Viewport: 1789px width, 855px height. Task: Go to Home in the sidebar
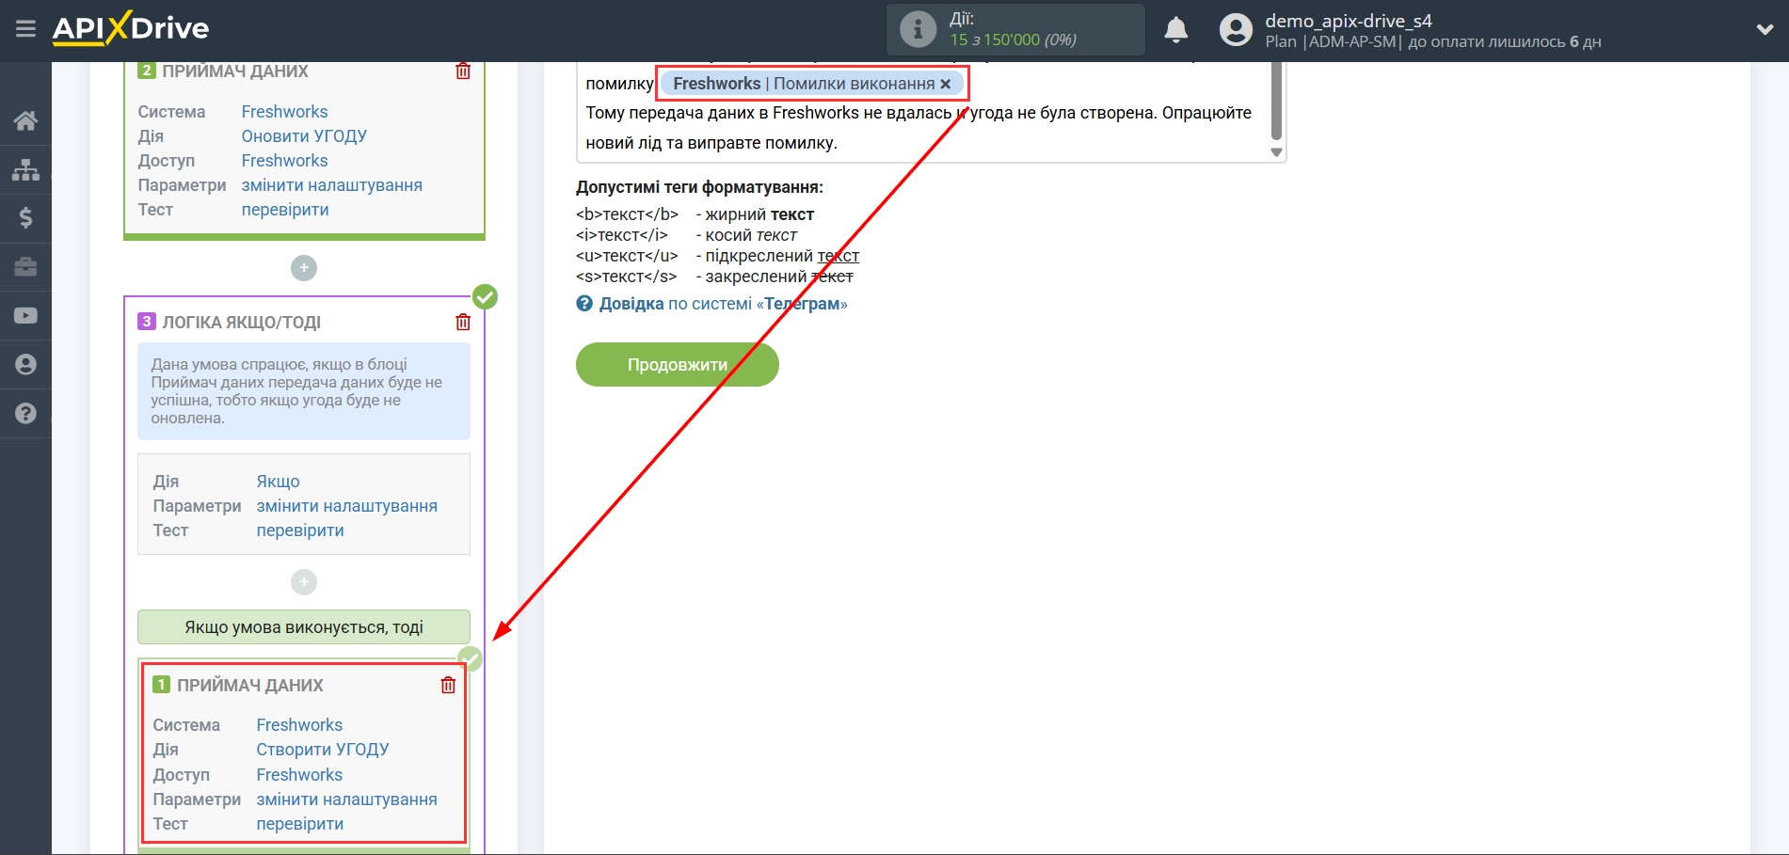pyautogui.click(x=25, y=120)
